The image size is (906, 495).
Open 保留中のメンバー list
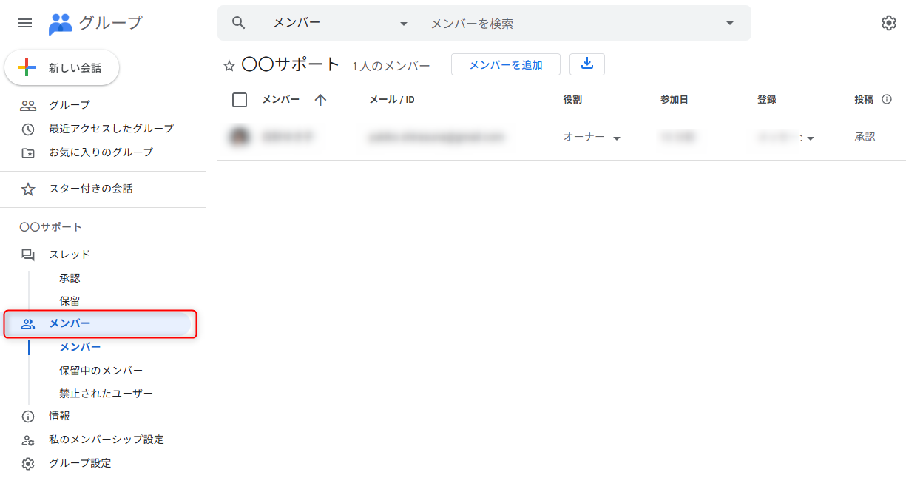coord(101,371)
